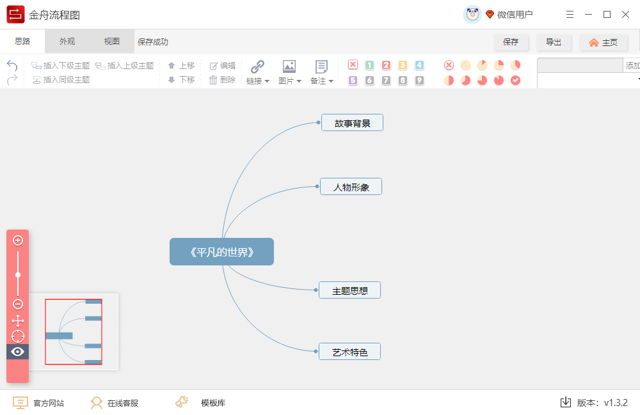Select priority number 1 icon
Viewport: 640px width, 415px height.
[369, 65]
